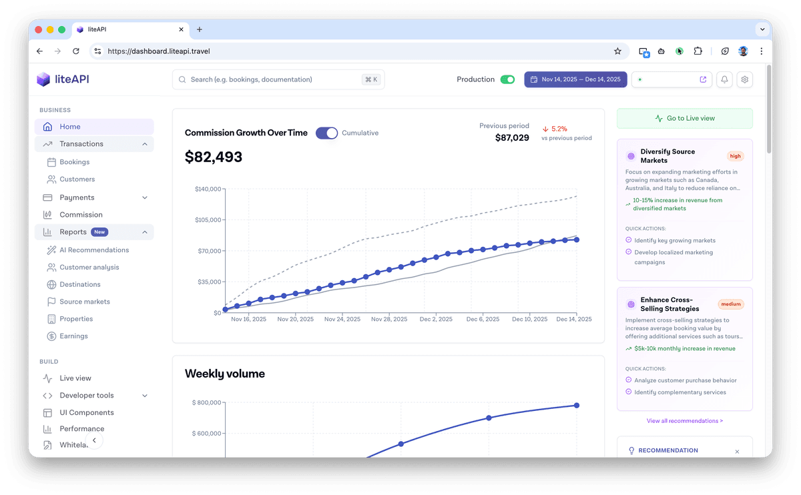Open the Nov 14 – Dec 14 date range picker

[x=575, y=79]
